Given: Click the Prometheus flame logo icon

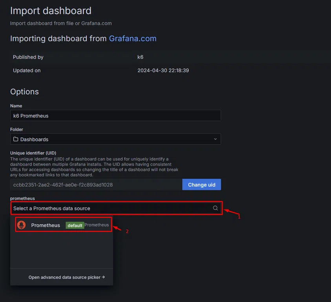Looking at the screenshot, I should [22, 225].
